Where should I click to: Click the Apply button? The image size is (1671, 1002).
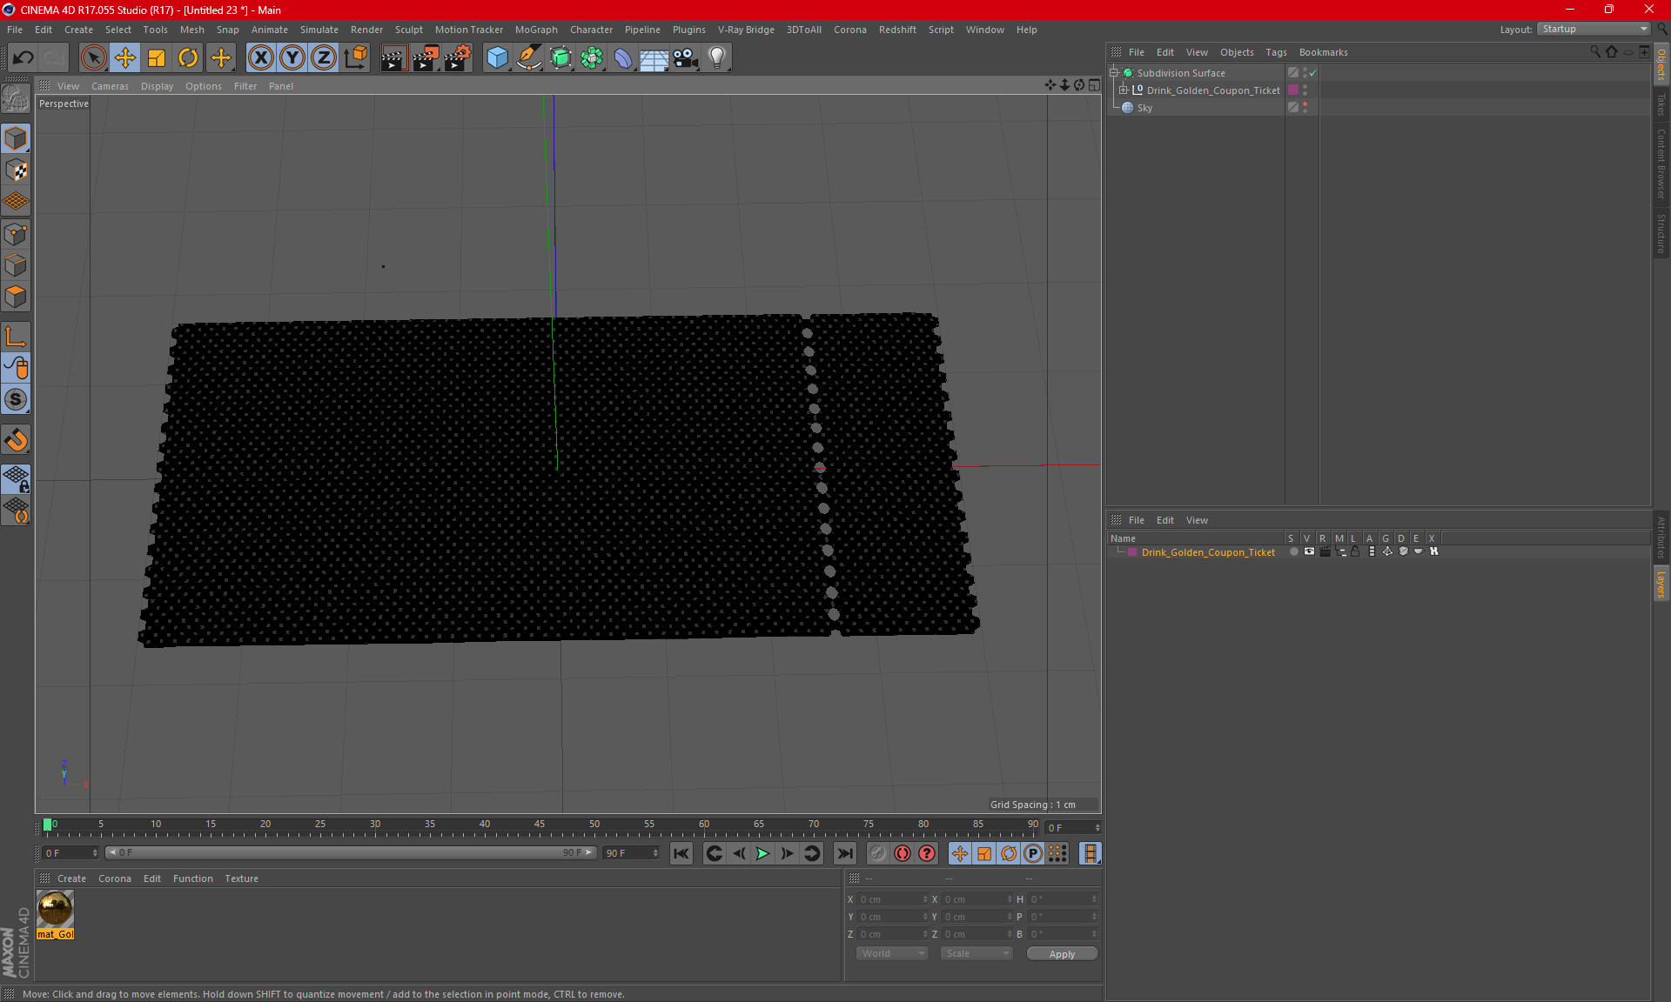tap(1062, 954)
